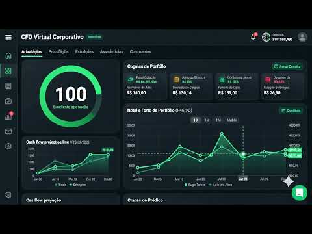Screen dimensions: 312x234
Task: Click the green value tag on cash flow chart
Action: [108, 149]
